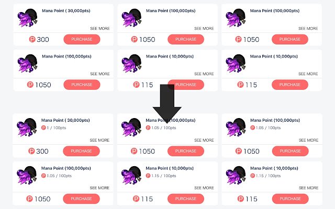Click P coin icon beside 300 price in rate-labeled card
The image size is (335, 209).
[31, 151]
